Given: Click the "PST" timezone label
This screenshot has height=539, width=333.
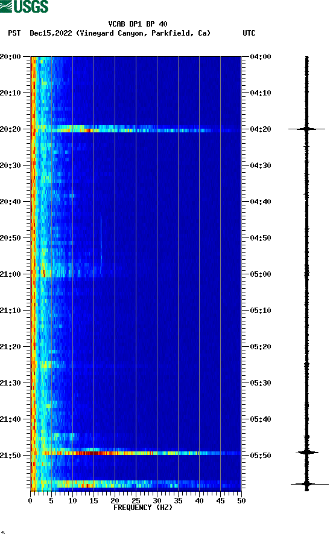Looking at the screenshot, I should point(14,33).
